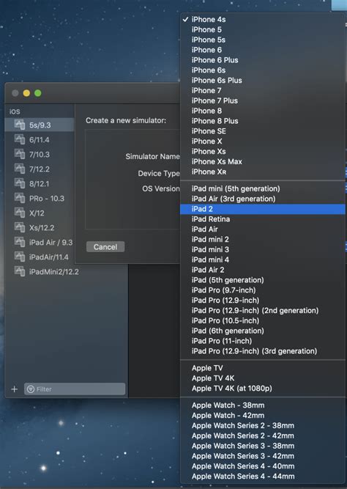This screenshot has height=489, width=347.
Task: Choose iPhone 5 device type
Action: coord(263,29)
